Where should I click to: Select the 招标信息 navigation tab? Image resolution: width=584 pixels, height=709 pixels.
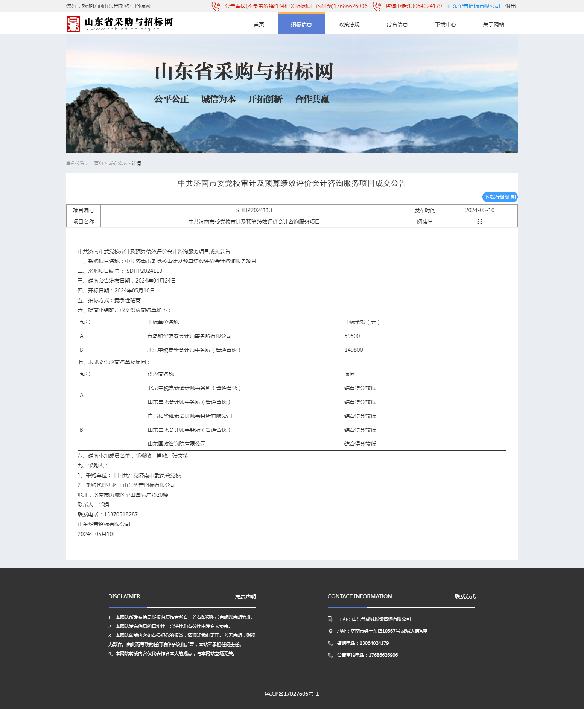click(301, 24)
